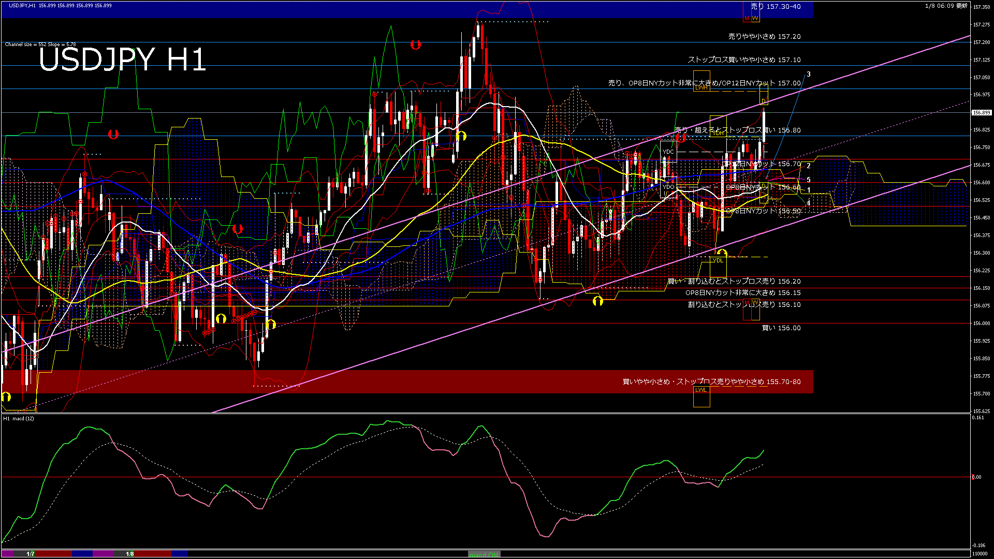This screenshot has width=994, height=559.
Task: Click the red reversal arrow near 157.20
Action: (x=415, y=45)
